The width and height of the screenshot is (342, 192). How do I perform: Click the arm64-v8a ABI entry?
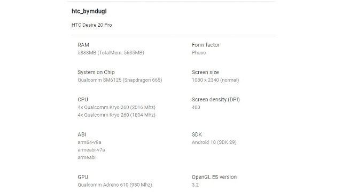[89, 142]
